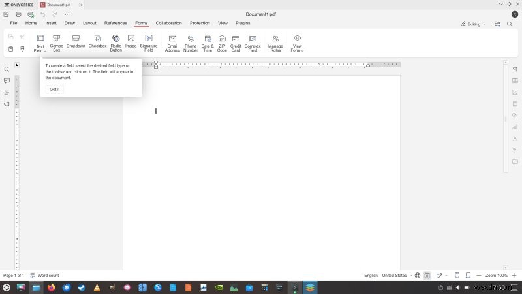Image resolution: width=522 pixels, height=294 pixels.
Task: Toggle Fit to Page view
Action: point(457,275)
